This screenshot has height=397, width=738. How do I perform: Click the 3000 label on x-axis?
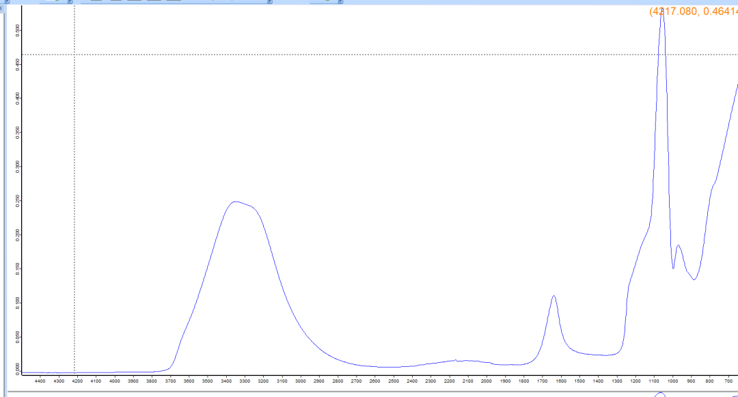click(300, 381)
